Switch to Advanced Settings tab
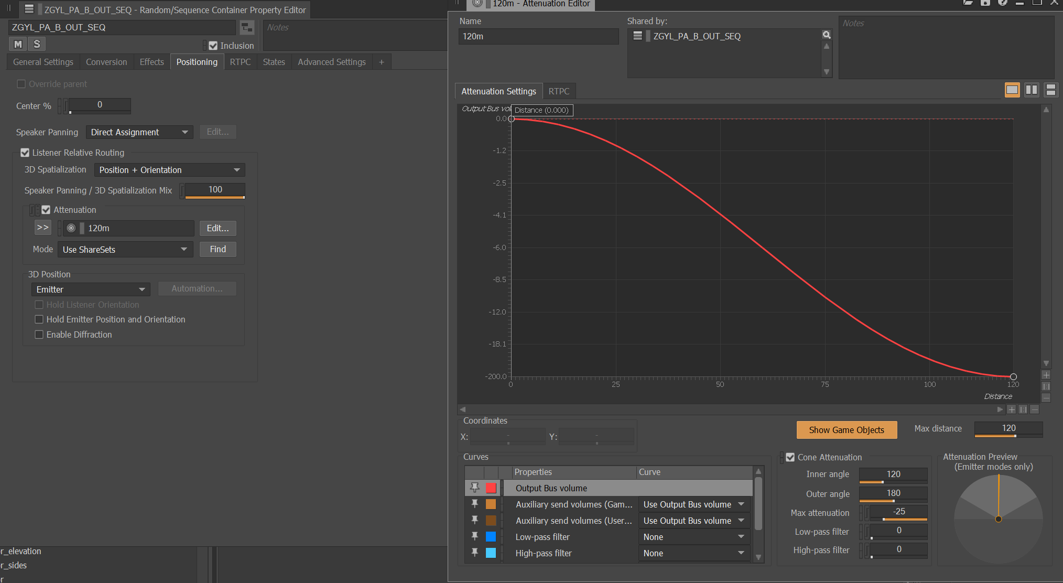Image resolution: width=1063 pixels, height=583 pixels. pyautogui.click(x=332, y=62)
